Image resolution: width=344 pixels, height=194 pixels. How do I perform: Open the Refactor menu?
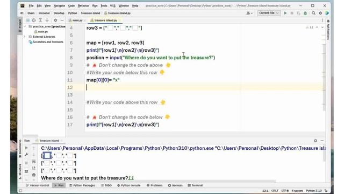(x=83, y=6)
